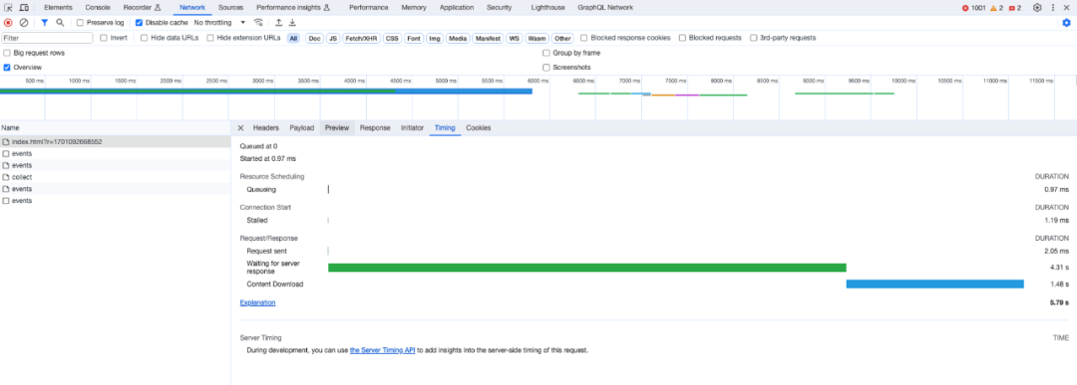
Task: Show the request Cookies tab
Action: (x=478, y=128)
